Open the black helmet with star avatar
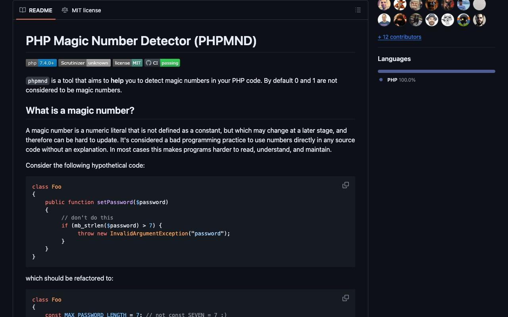 coord(464,20)
